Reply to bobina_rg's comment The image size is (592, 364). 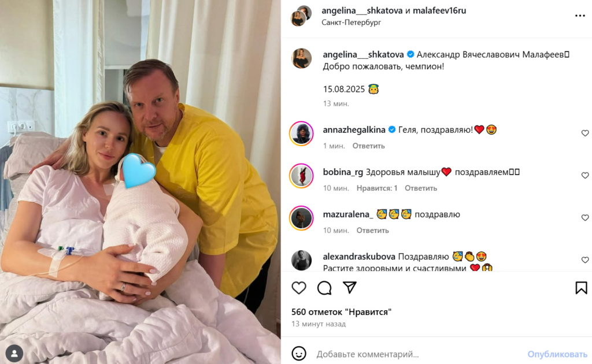click(421, 188)
